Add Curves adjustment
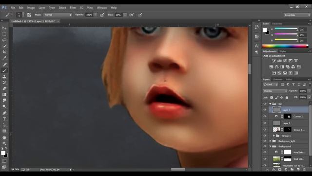 pyautogui.click(x=285, y=61)
